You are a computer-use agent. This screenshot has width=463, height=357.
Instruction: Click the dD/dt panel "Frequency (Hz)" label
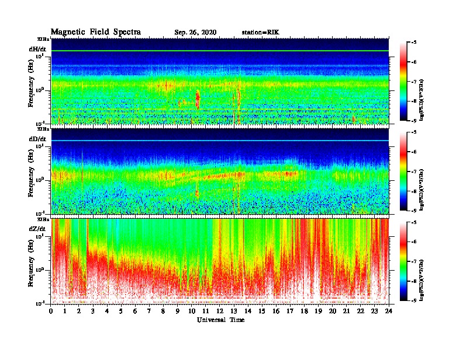click(31, 174)
